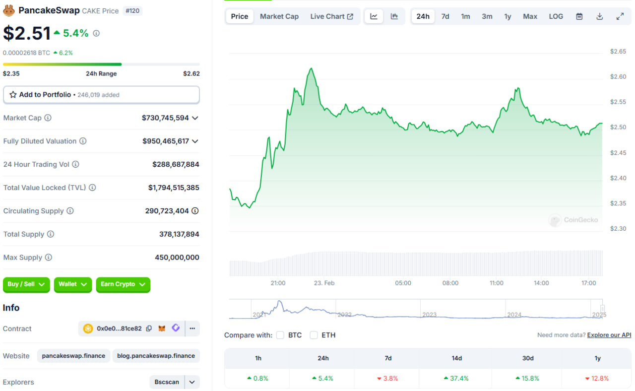Visit the pancakeswap.finance website link
Image resolution: width=635 pixels, height=391 pixels.
74,356
